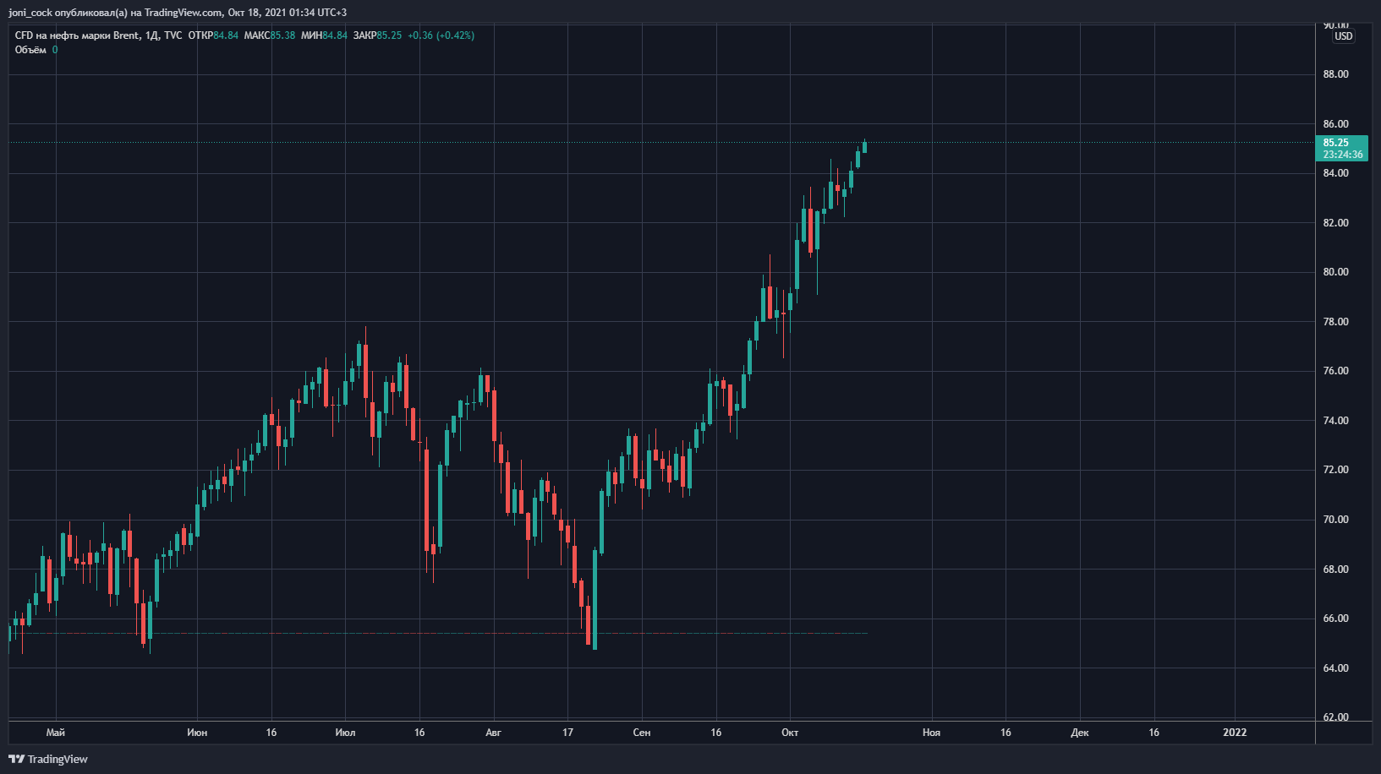1381x774 pixels.
Task: Click the Дек label on time axis
Action: tap(1080, 733)
